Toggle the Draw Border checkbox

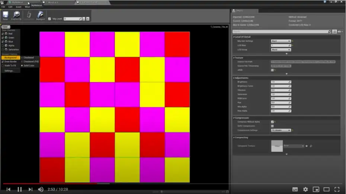point(3,62)
